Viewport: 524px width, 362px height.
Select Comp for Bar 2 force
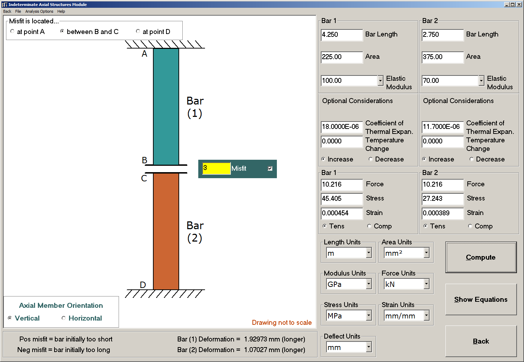pyautogui.click(x=470, y=226)
